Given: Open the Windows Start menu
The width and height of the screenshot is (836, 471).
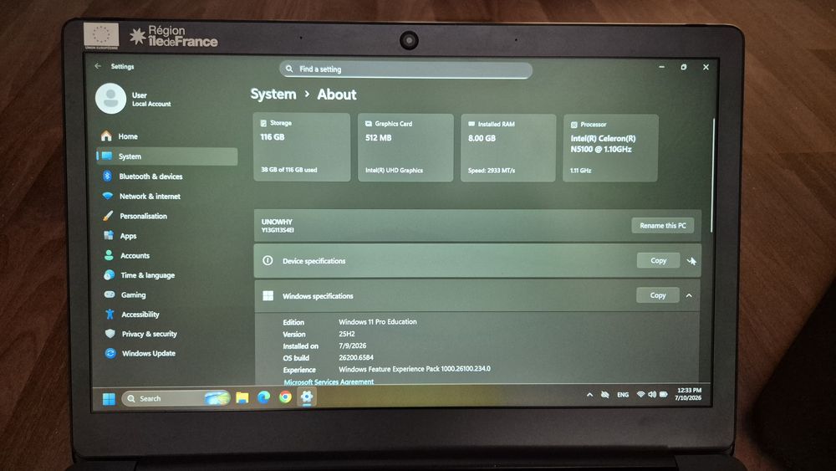Looking at the screenshot, I should click(x=109, y=398).
